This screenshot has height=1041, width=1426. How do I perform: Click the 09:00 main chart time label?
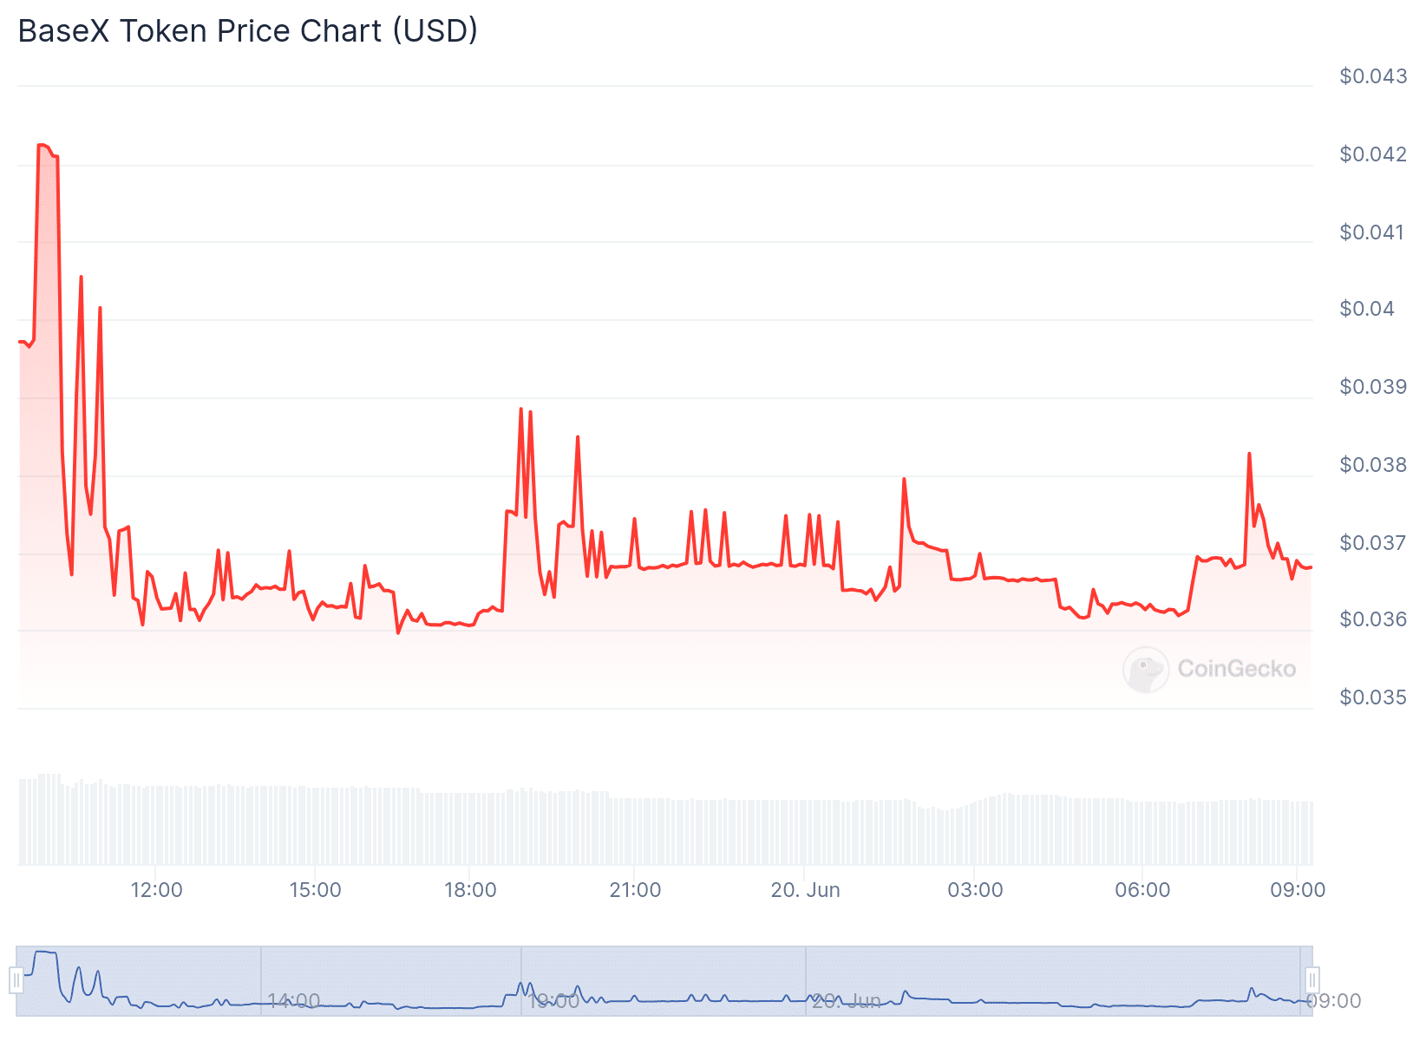[1298, 890]
